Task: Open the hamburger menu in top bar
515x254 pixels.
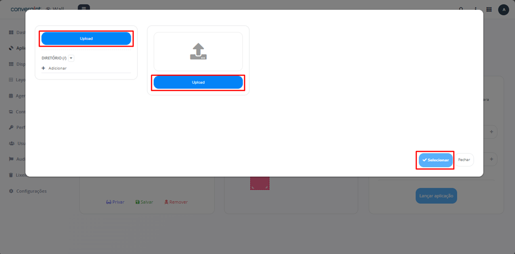Action: 84,8
